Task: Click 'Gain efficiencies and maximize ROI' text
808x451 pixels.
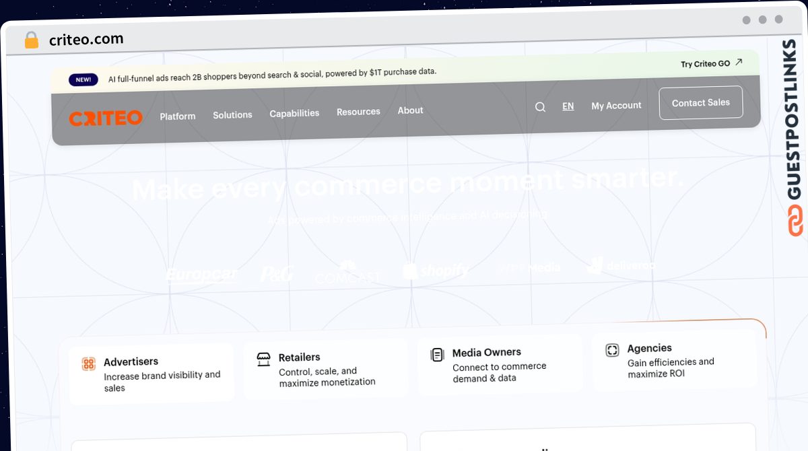Action: (x=671, y=368)
